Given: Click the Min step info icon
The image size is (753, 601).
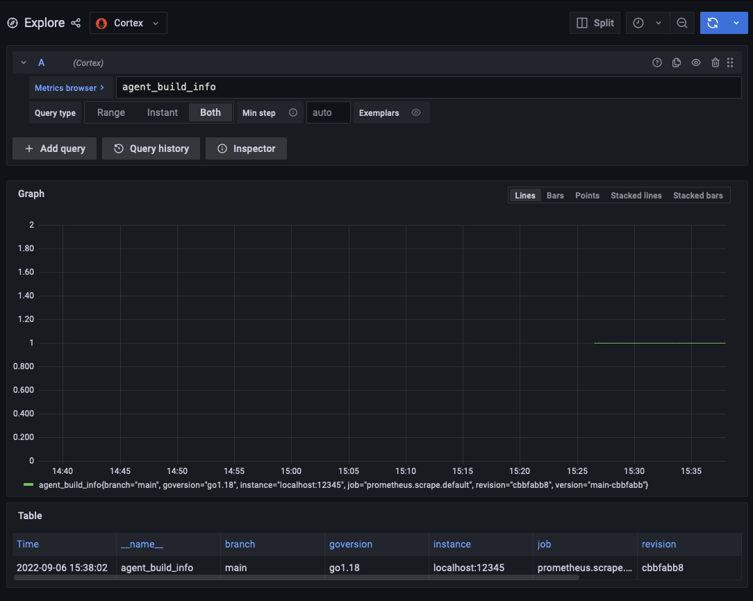Looking at the screenshot, I should [292, 112].
